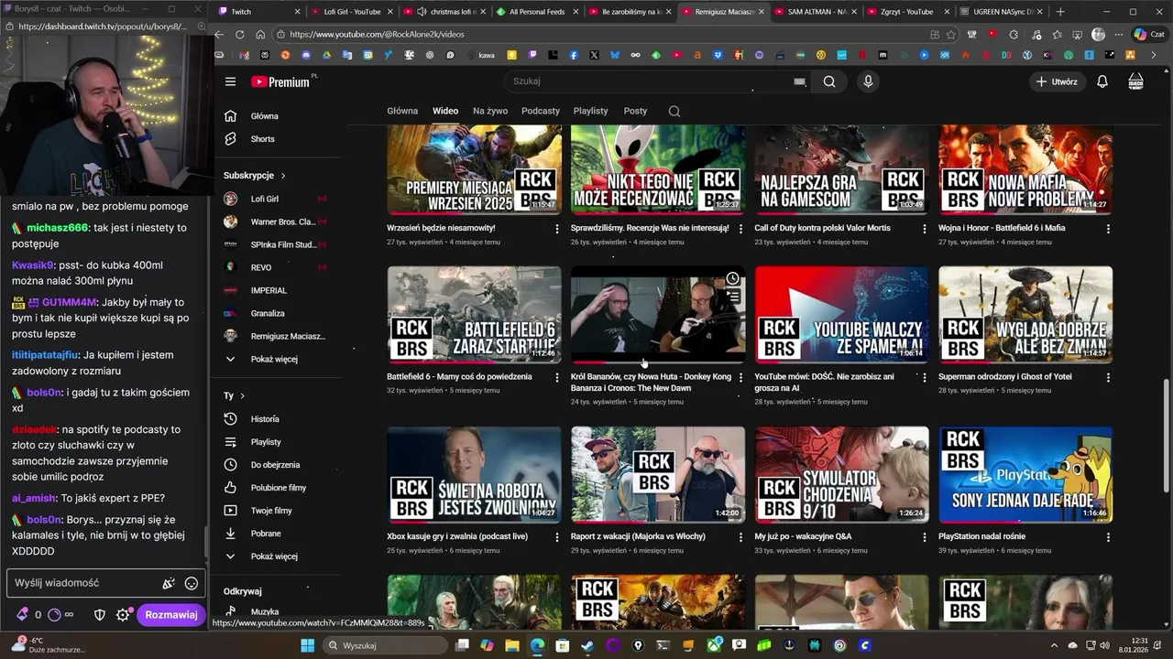The height and width of the screenshot is (659, 1173).
Task: Open options menu for Raport z wakacji video
Action: click(740, 537)
